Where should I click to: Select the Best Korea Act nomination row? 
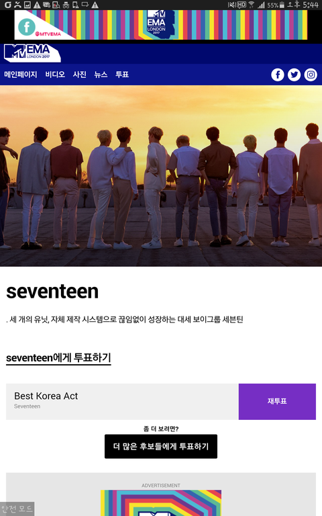pos(122,401)
